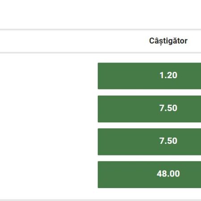This screenshot has width=201, height=201.
Task: Add the 48.00 outsider odds to betslip
Action: tap(149, 175)
